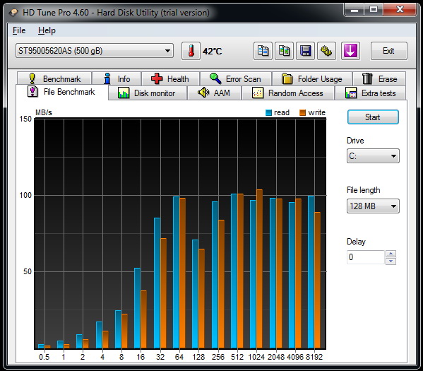The image size is (423, 371).
Task: Start the file benchmark test
Action: pos(373,117)
